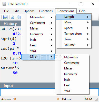
Task: Open the Functions menu
Action: pos(46,11)
